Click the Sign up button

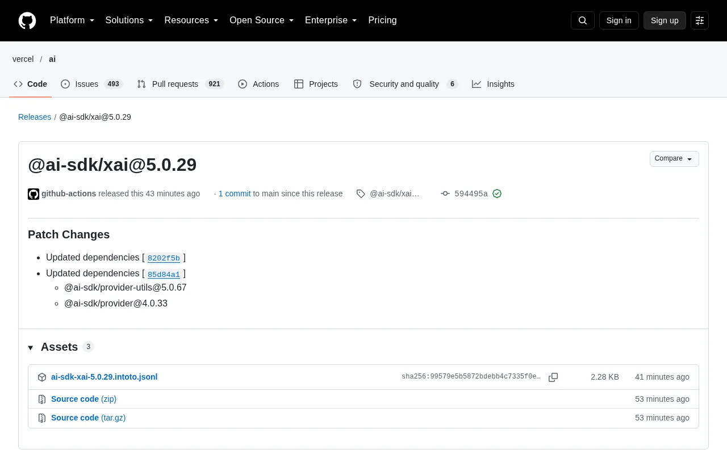(665, 20)
